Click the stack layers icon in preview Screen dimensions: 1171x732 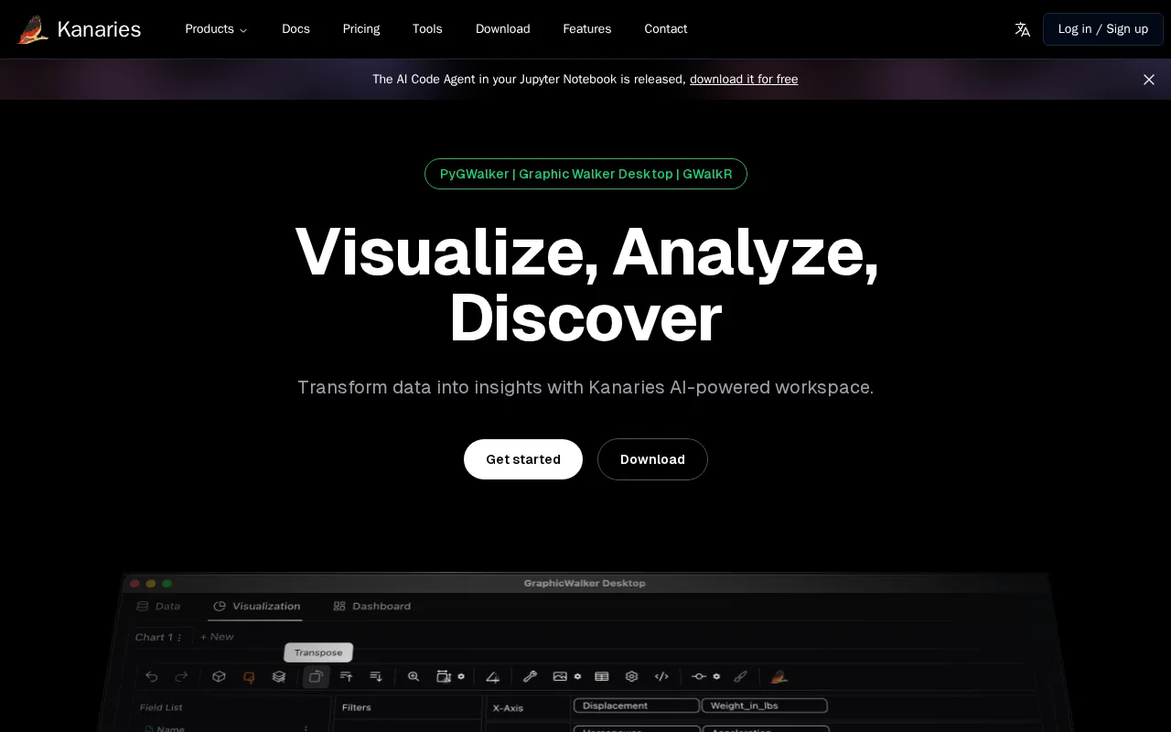tap(279, 677)
